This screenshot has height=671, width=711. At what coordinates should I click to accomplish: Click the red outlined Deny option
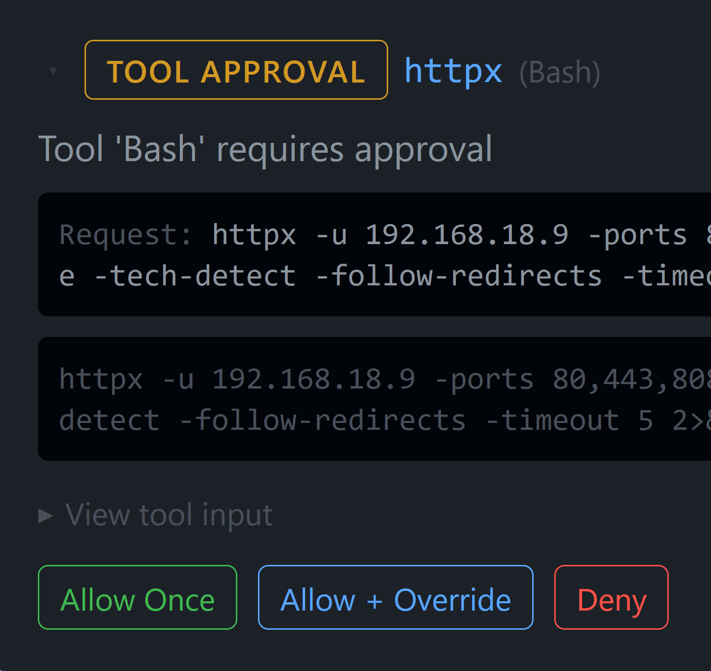pos(611,598)
